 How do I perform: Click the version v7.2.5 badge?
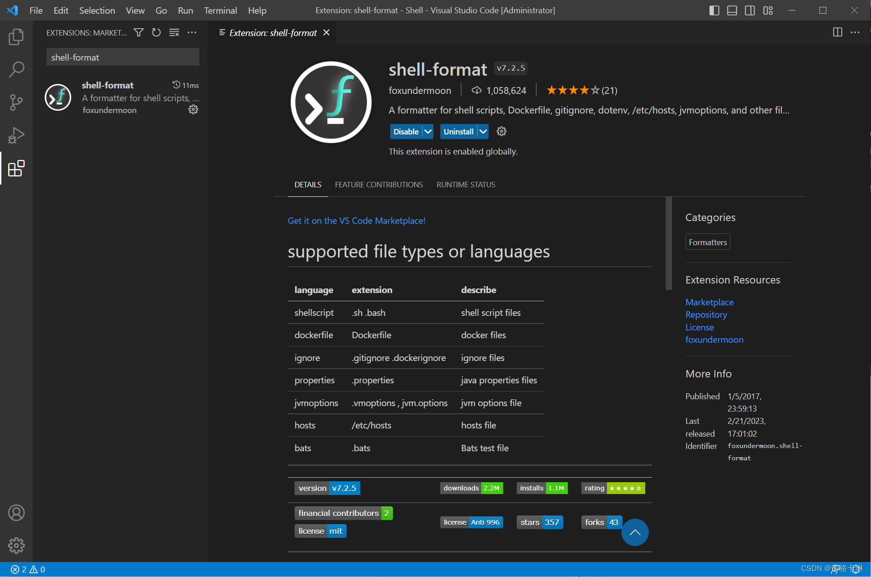327,488
